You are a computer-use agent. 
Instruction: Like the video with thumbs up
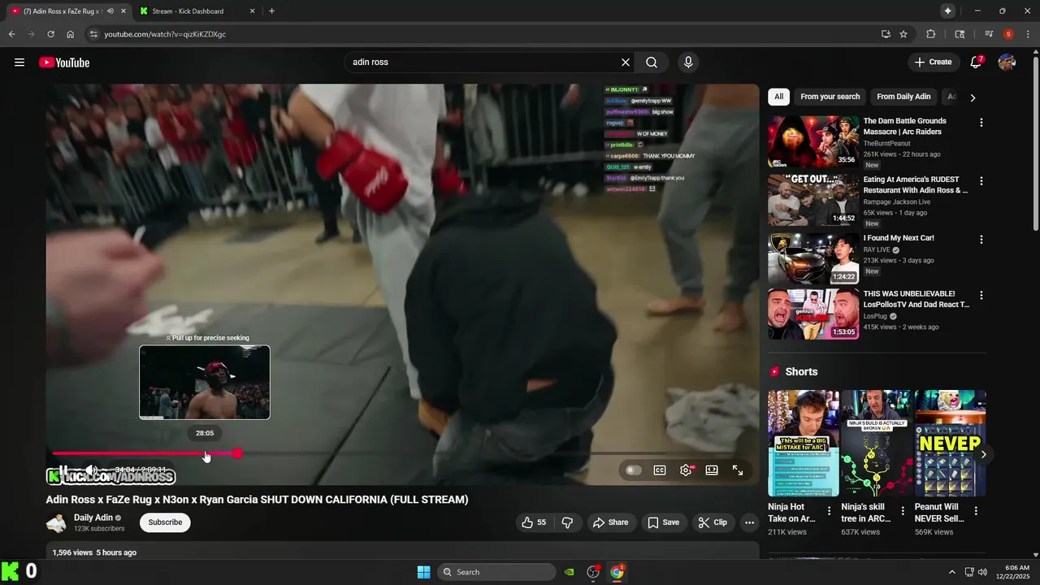534,522
